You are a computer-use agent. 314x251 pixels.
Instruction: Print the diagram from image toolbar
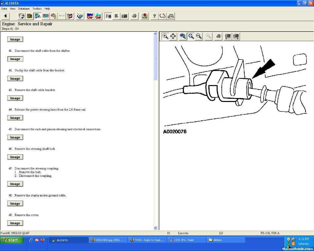(x=218, y=36)
